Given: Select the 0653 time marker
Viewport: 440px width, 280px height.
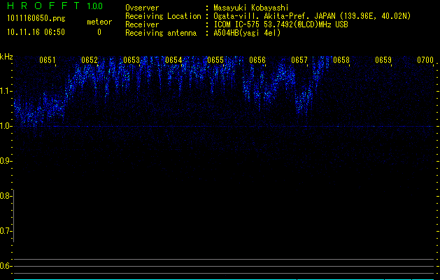Looking at the screenshot, I should coord(132,60).
